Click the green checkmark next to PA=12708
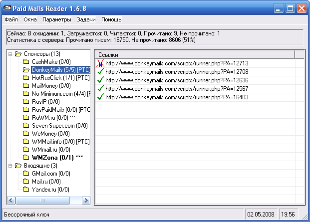The width and height of the screenshot is (310, 222). [x=101, y=72]
